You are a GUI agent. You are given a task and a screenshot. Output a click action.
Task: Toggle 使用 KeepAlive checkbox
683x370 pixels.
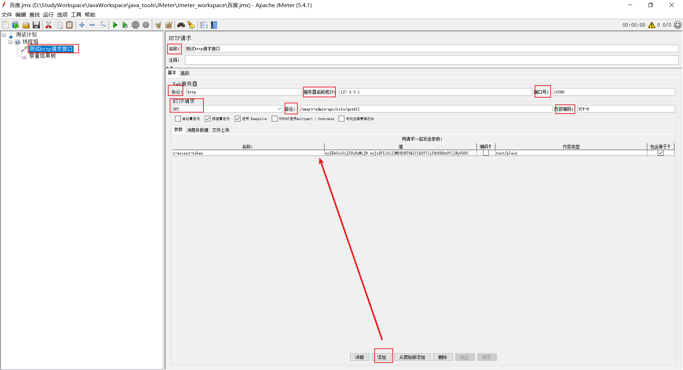(238, 119)
